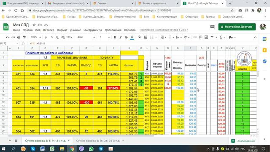Open the Данные menu
This screenshot has height=152, width=270.
(x=76, y=30)
